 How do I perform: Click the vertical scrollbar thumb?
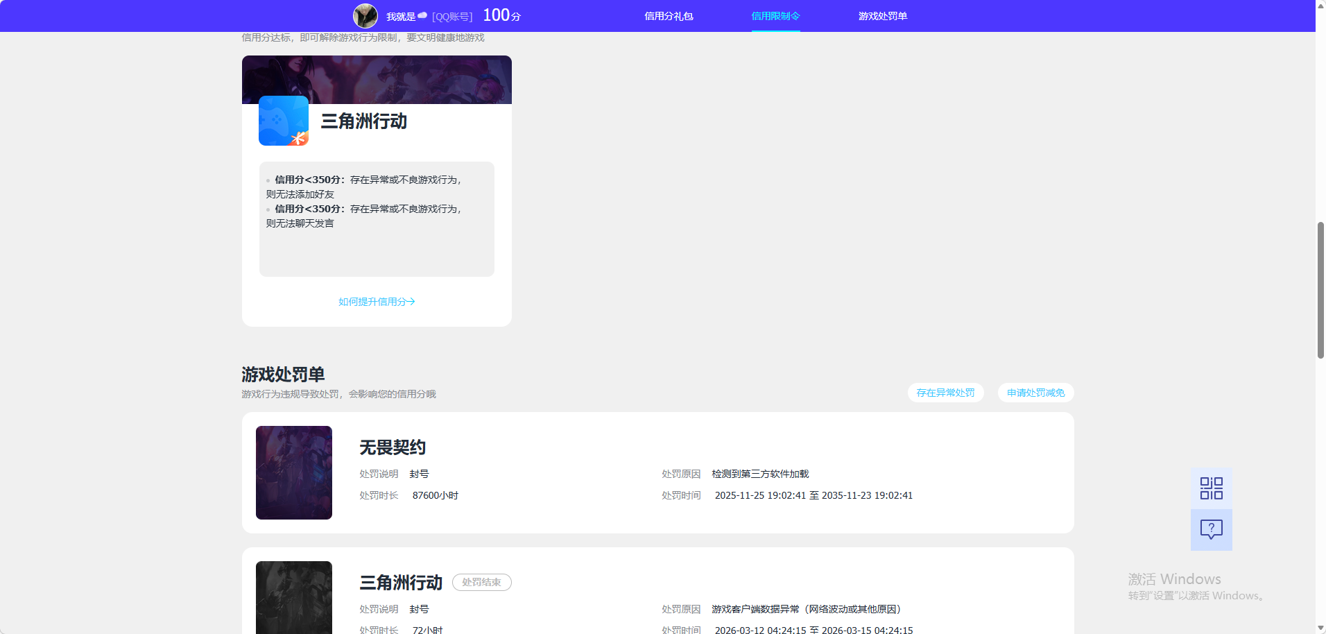tap(1320, 284)
